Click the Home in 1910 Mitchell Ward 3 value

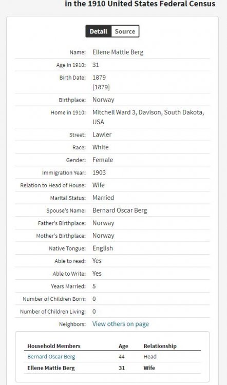[148, 117]
